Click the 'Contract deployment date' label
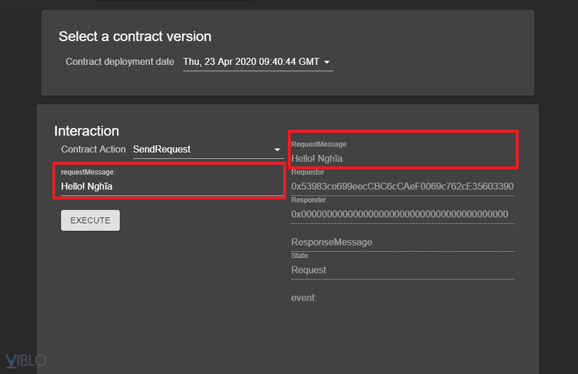Screen dimensions: 578x374 pyautogui.click(x=120, y=62)
